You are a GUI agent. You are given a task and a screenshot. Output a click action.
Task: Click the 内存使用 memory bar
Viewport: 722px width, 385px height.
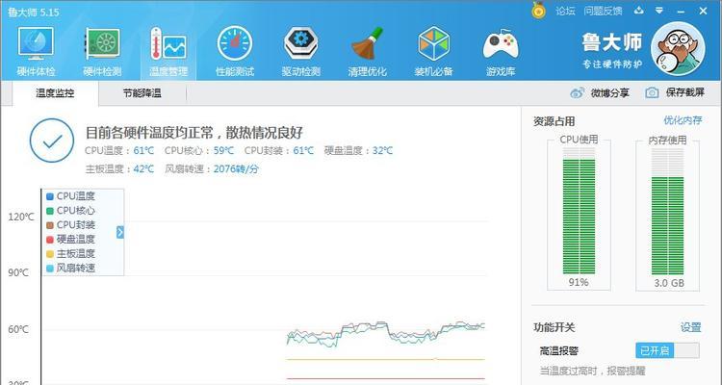tap(668, 211)
